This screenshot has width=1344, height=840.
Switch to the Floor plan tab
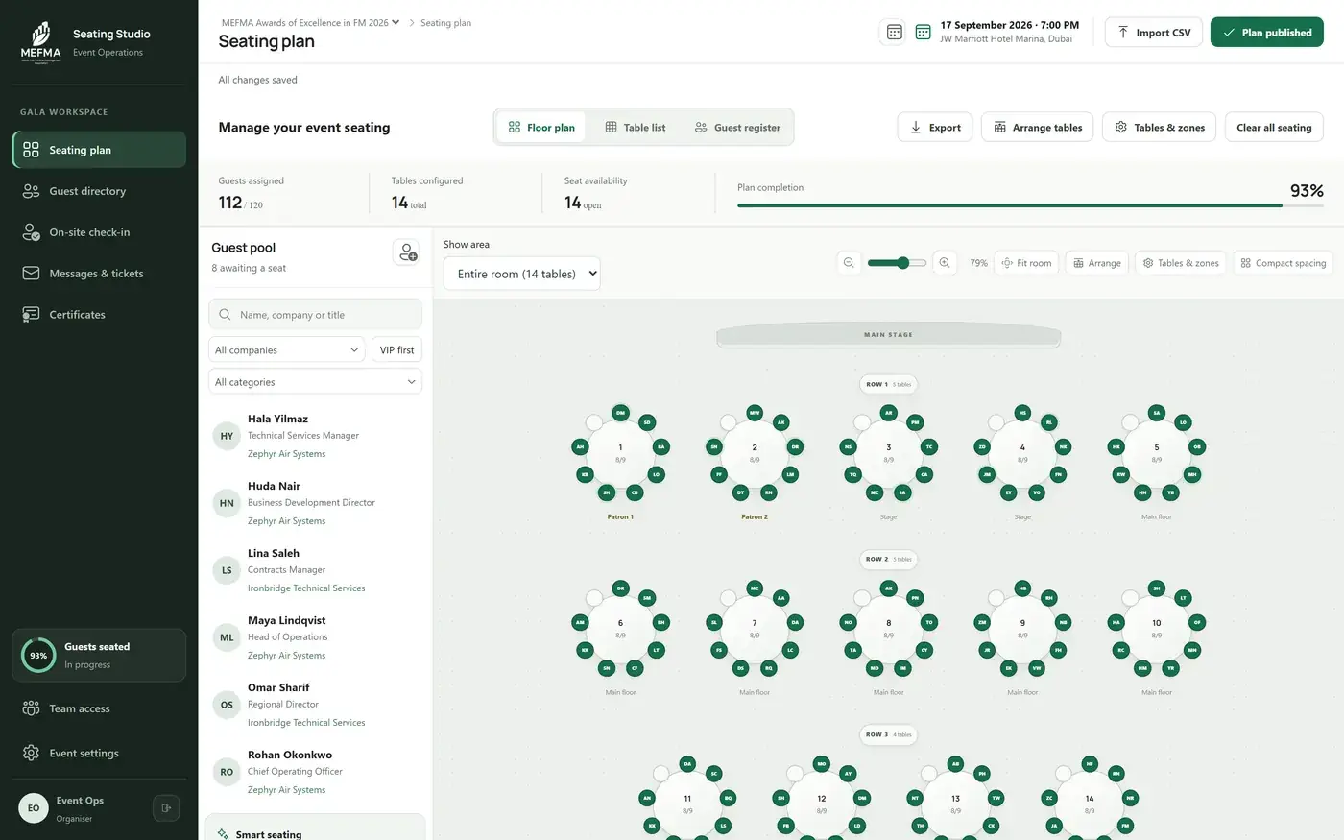pyautogui.click(x=541, y=128)
